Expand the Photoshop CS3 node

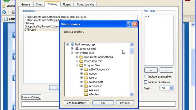tap(77, 61)
